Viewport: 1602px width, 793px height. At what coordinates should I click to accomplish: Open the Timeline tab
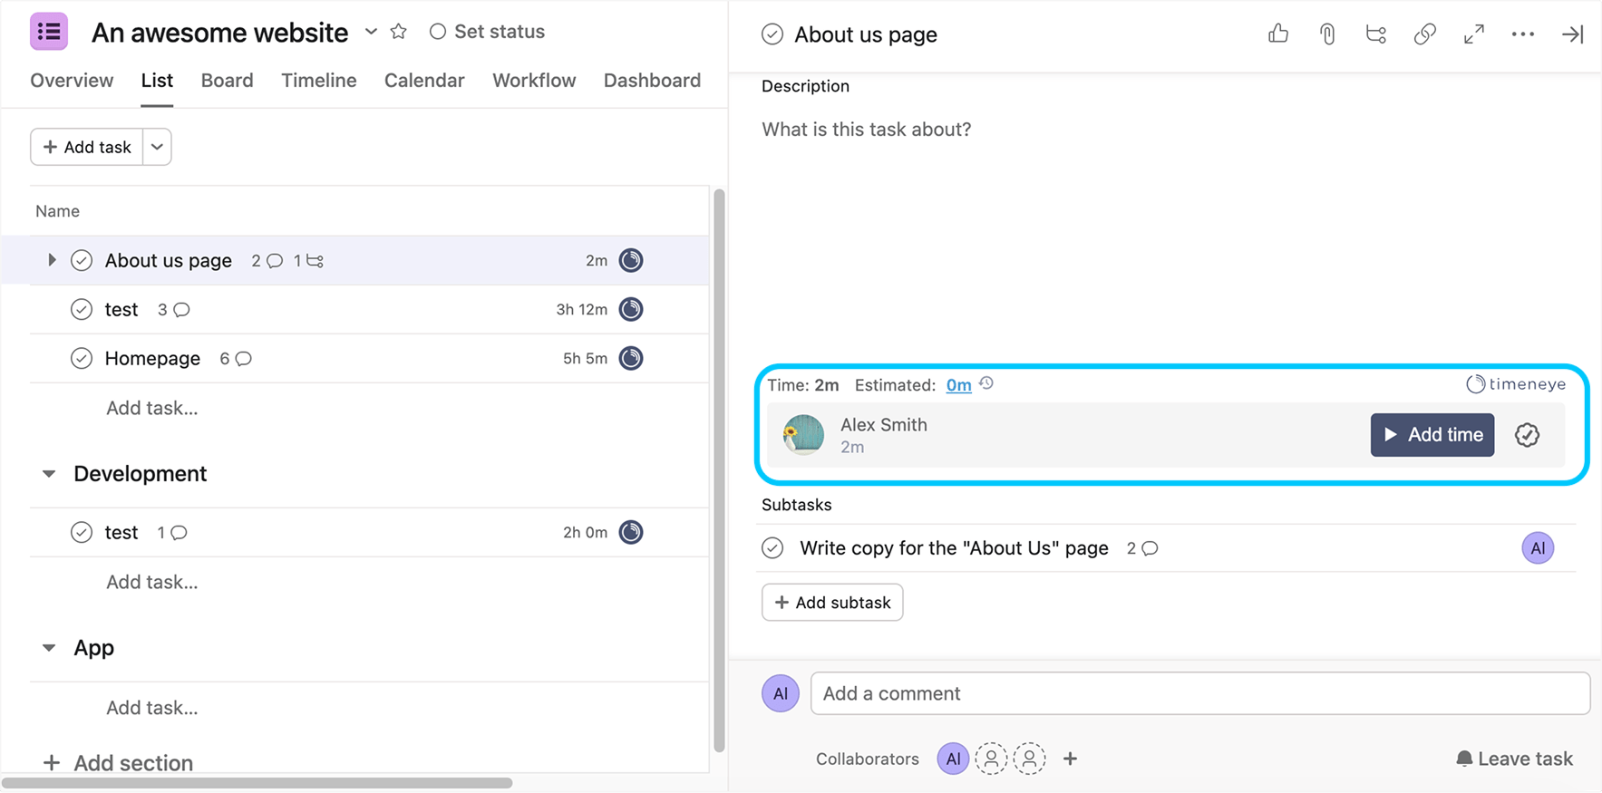click(319, 80)
